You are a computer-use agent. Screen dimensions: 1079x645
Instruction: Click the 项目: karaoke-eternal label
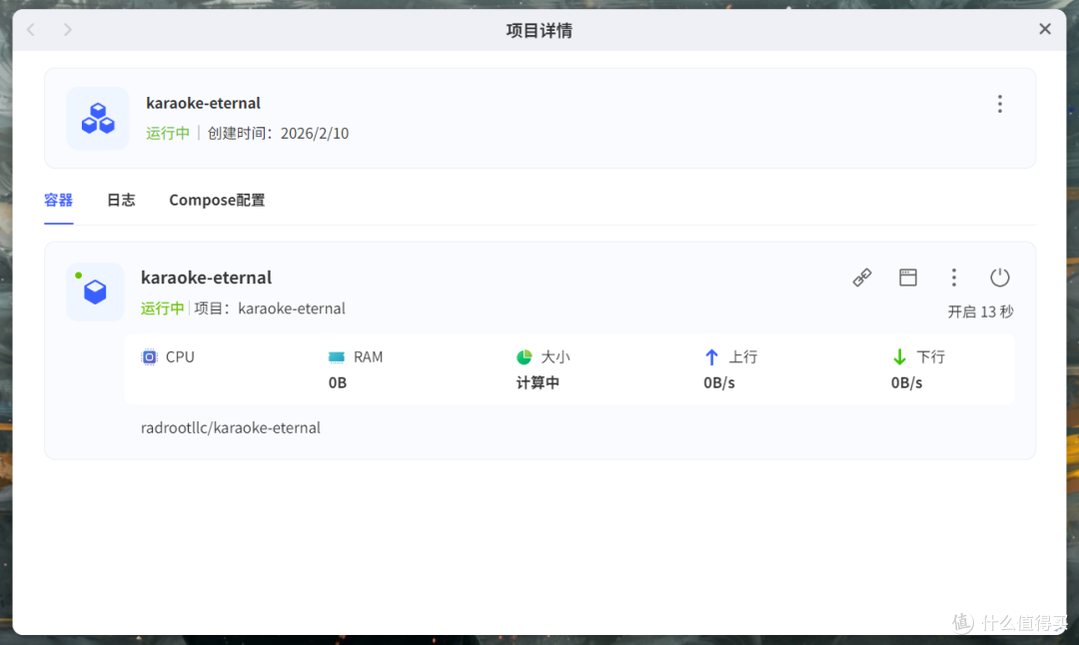click(270, 309)
